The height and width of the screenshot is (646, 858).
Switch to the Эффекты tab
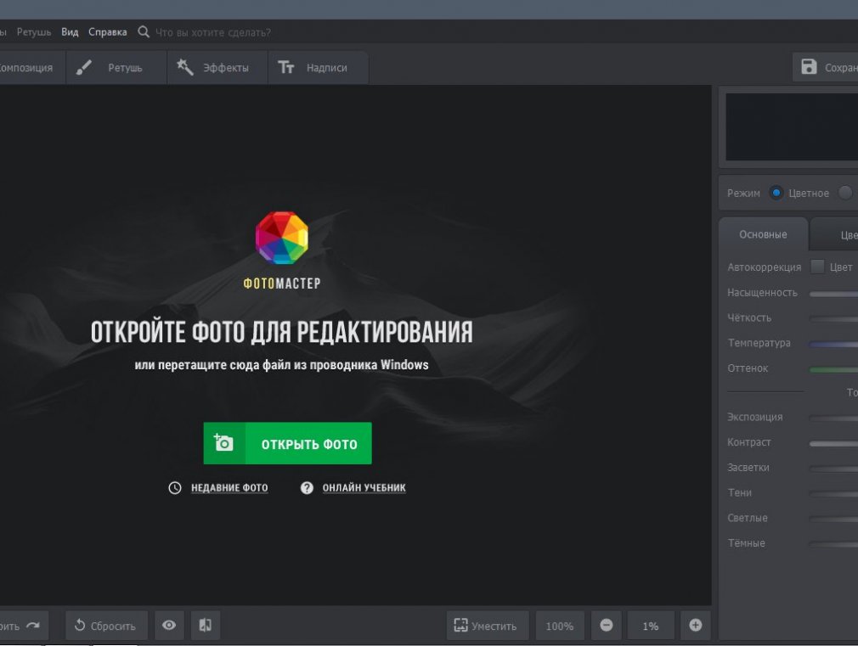217,68
